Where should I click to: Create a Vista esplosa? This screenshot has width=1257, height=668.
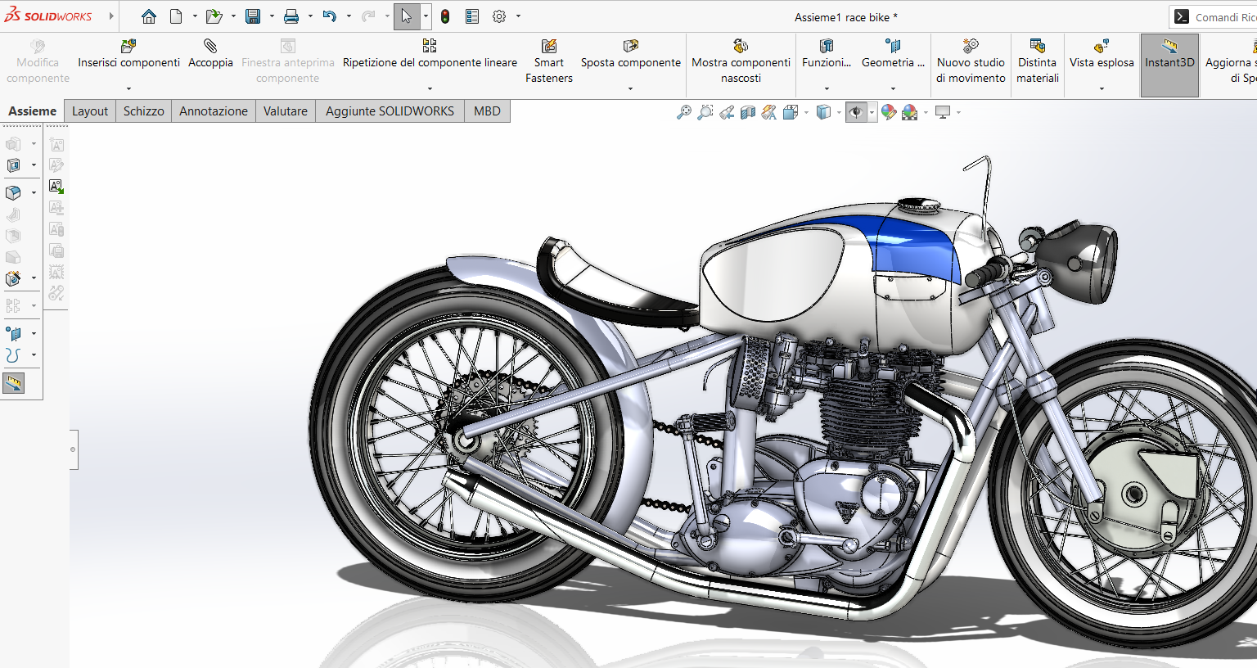pyautogui.click(x=1102, y=55)
